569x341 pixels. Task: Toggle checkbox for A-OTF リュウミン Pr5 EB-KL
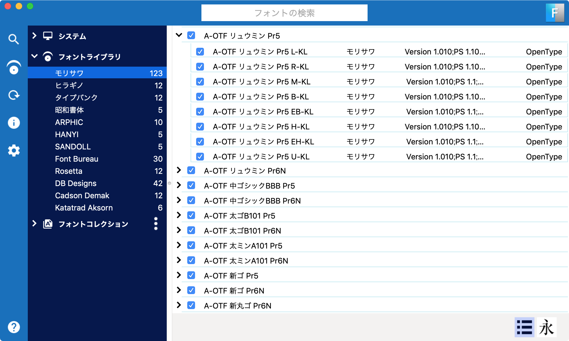pyautogui.click(x=200, y=112)
